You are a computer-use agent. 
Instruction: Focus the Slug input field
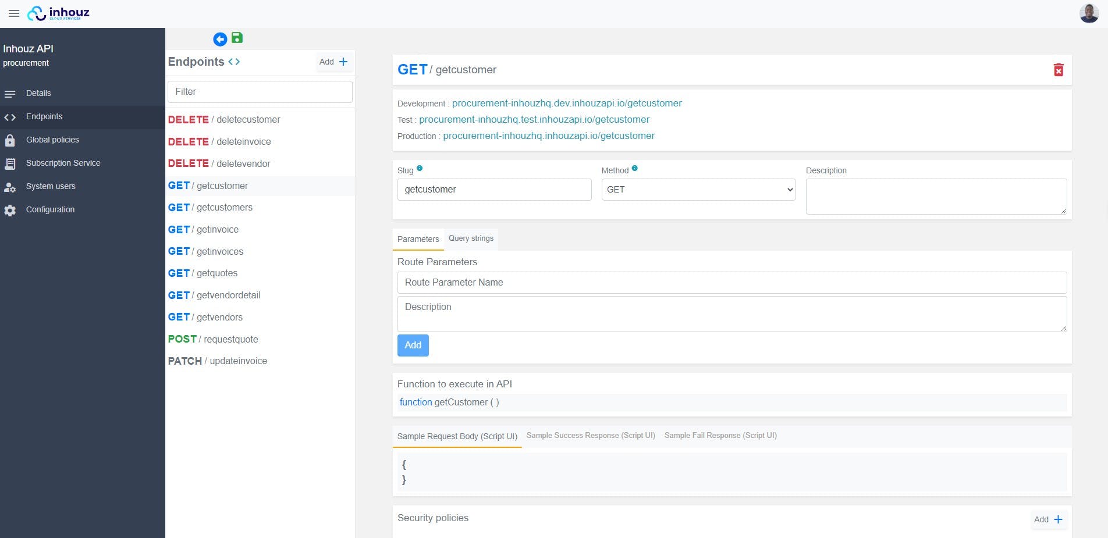495,190
